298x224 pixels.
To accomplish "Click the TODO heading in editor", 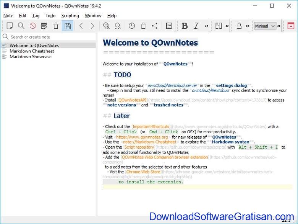I will tap(122, 75).
